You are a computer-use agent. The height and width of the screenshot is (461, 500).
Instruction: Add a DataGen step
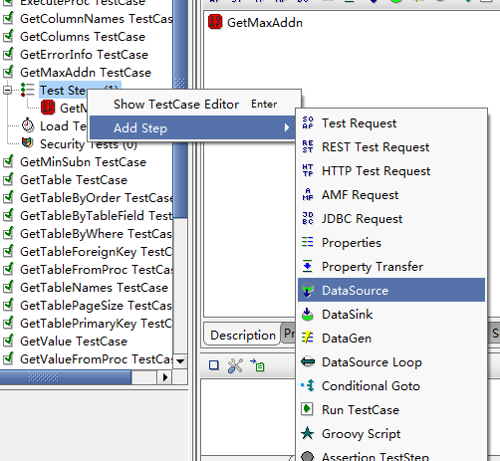[x=391, y=339]
